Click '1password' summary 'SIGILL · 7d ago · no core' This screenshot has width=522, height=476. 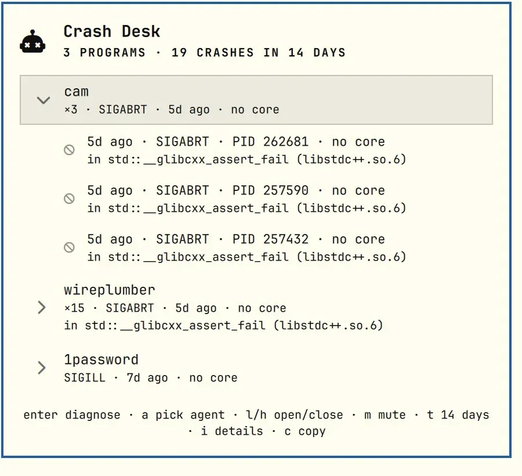151,378
